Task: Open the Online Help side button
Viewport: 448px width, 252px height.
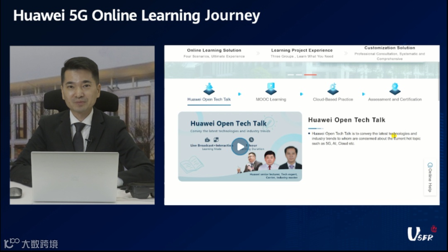Action: click(x=430, y=177)
